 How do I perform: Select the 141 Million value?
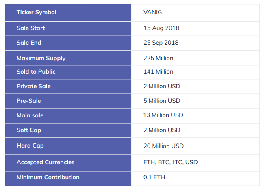[x=159, y=72]
